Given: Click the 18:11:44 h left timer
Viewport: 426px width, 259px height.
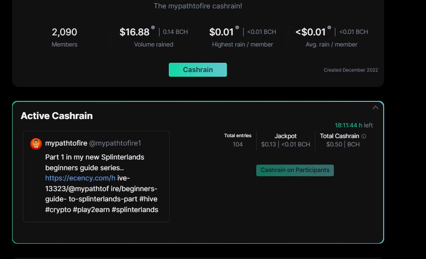Looking at the screenshot, I should (x=354, y=125).
